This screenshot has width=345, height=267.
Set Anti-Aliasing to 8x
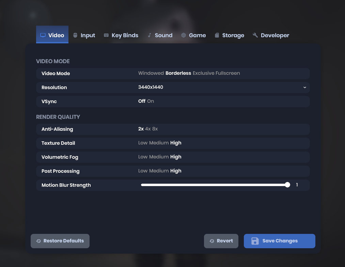(155, 129)
